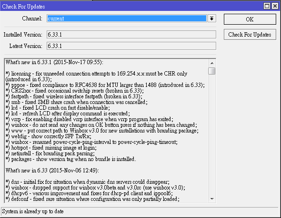Click the changelog scrollbar thumb
Screen dimensions: 281x218
point(212,71)
